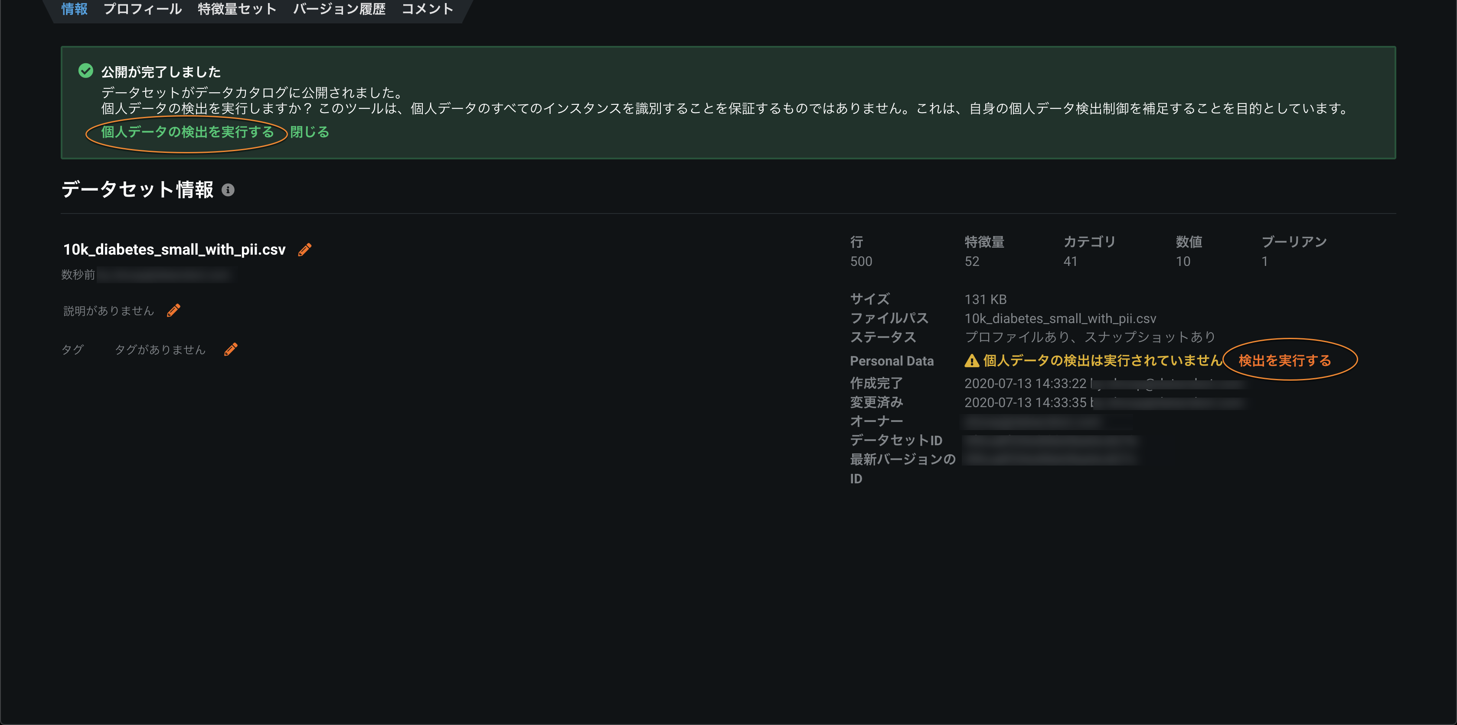This screenshot has width=1457, height=725.
Task: Click the green success checkmark icon
Action: (85, 71)
